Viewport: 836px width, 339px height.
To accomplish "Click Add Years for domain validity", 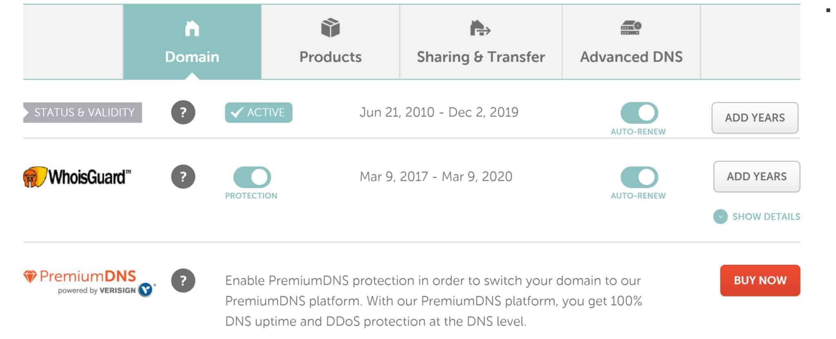I will click(x=755, y=118).
